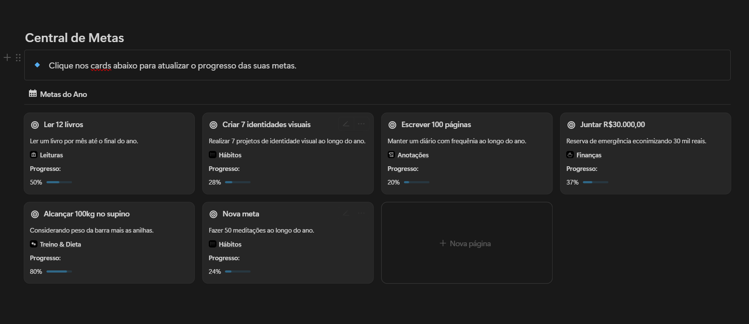Click the Hábitos icon in Nova meta card

pos(213,244)
